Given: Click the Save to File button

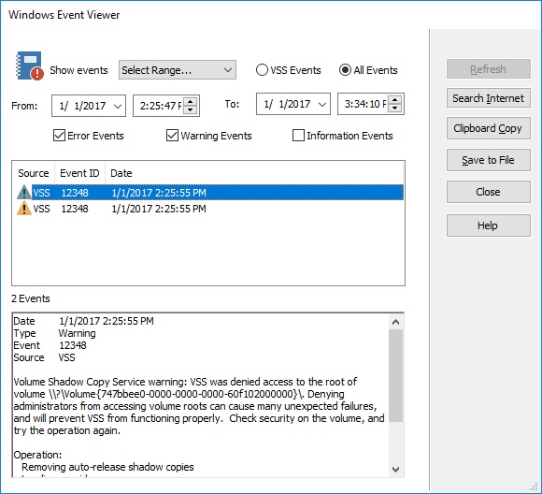Looking at the screenshot, I should [x=489, y=160].
